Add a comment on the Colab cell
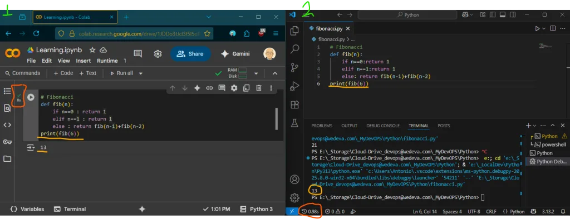The image size is (570, 219). pyautogui.click(x=222, y=88)
